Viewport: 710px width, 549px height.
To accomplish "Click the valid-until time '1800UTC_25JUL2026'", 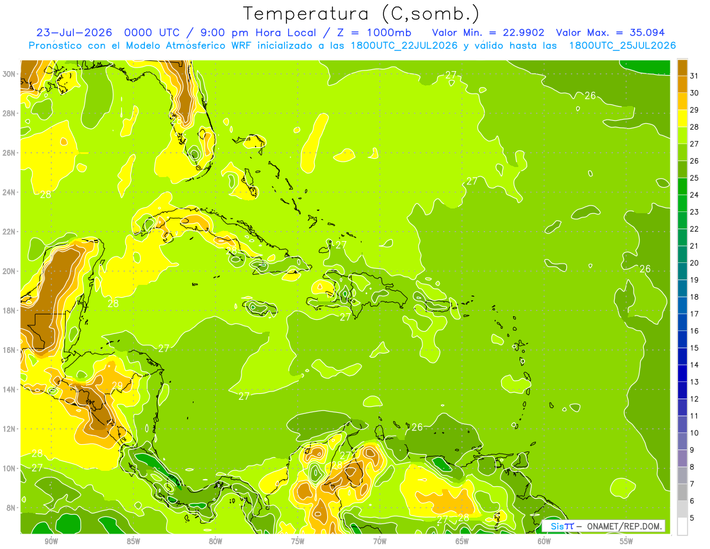I will pyautogui.click(x=622, y=45).
